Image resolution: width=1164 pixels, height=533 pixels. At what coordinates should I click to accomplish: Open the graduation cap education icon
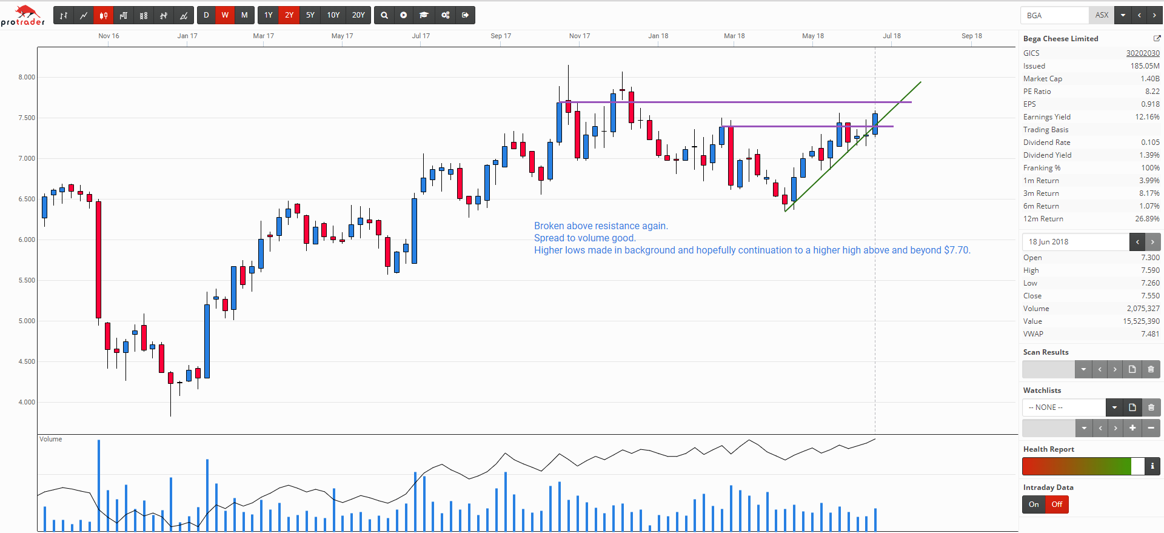(x=424, y=15)
